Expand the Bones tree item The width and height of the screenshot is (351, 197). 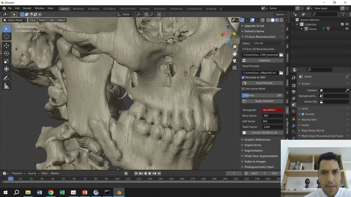[x=302, y=29]
